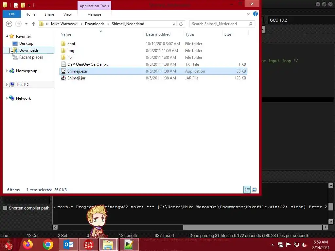Toggle Shorten compiler path checkbox in Dev-C++
This screenshot has width=335, height=251.
click(5, 208)
